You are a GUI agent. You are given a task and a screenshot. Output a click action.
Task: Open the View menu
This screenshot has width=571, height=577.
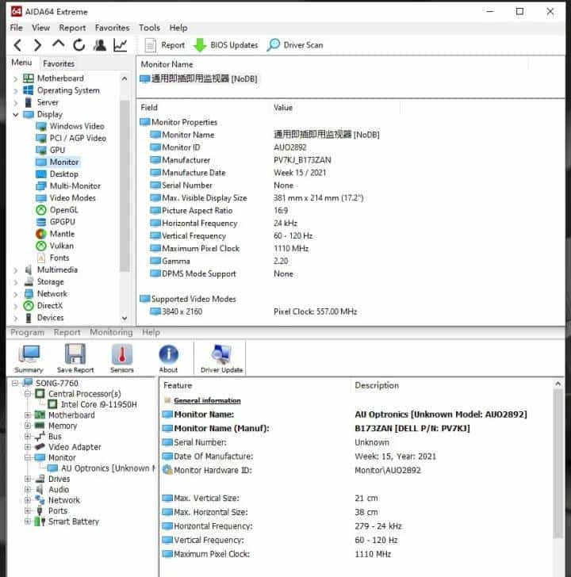click(40, 28)
